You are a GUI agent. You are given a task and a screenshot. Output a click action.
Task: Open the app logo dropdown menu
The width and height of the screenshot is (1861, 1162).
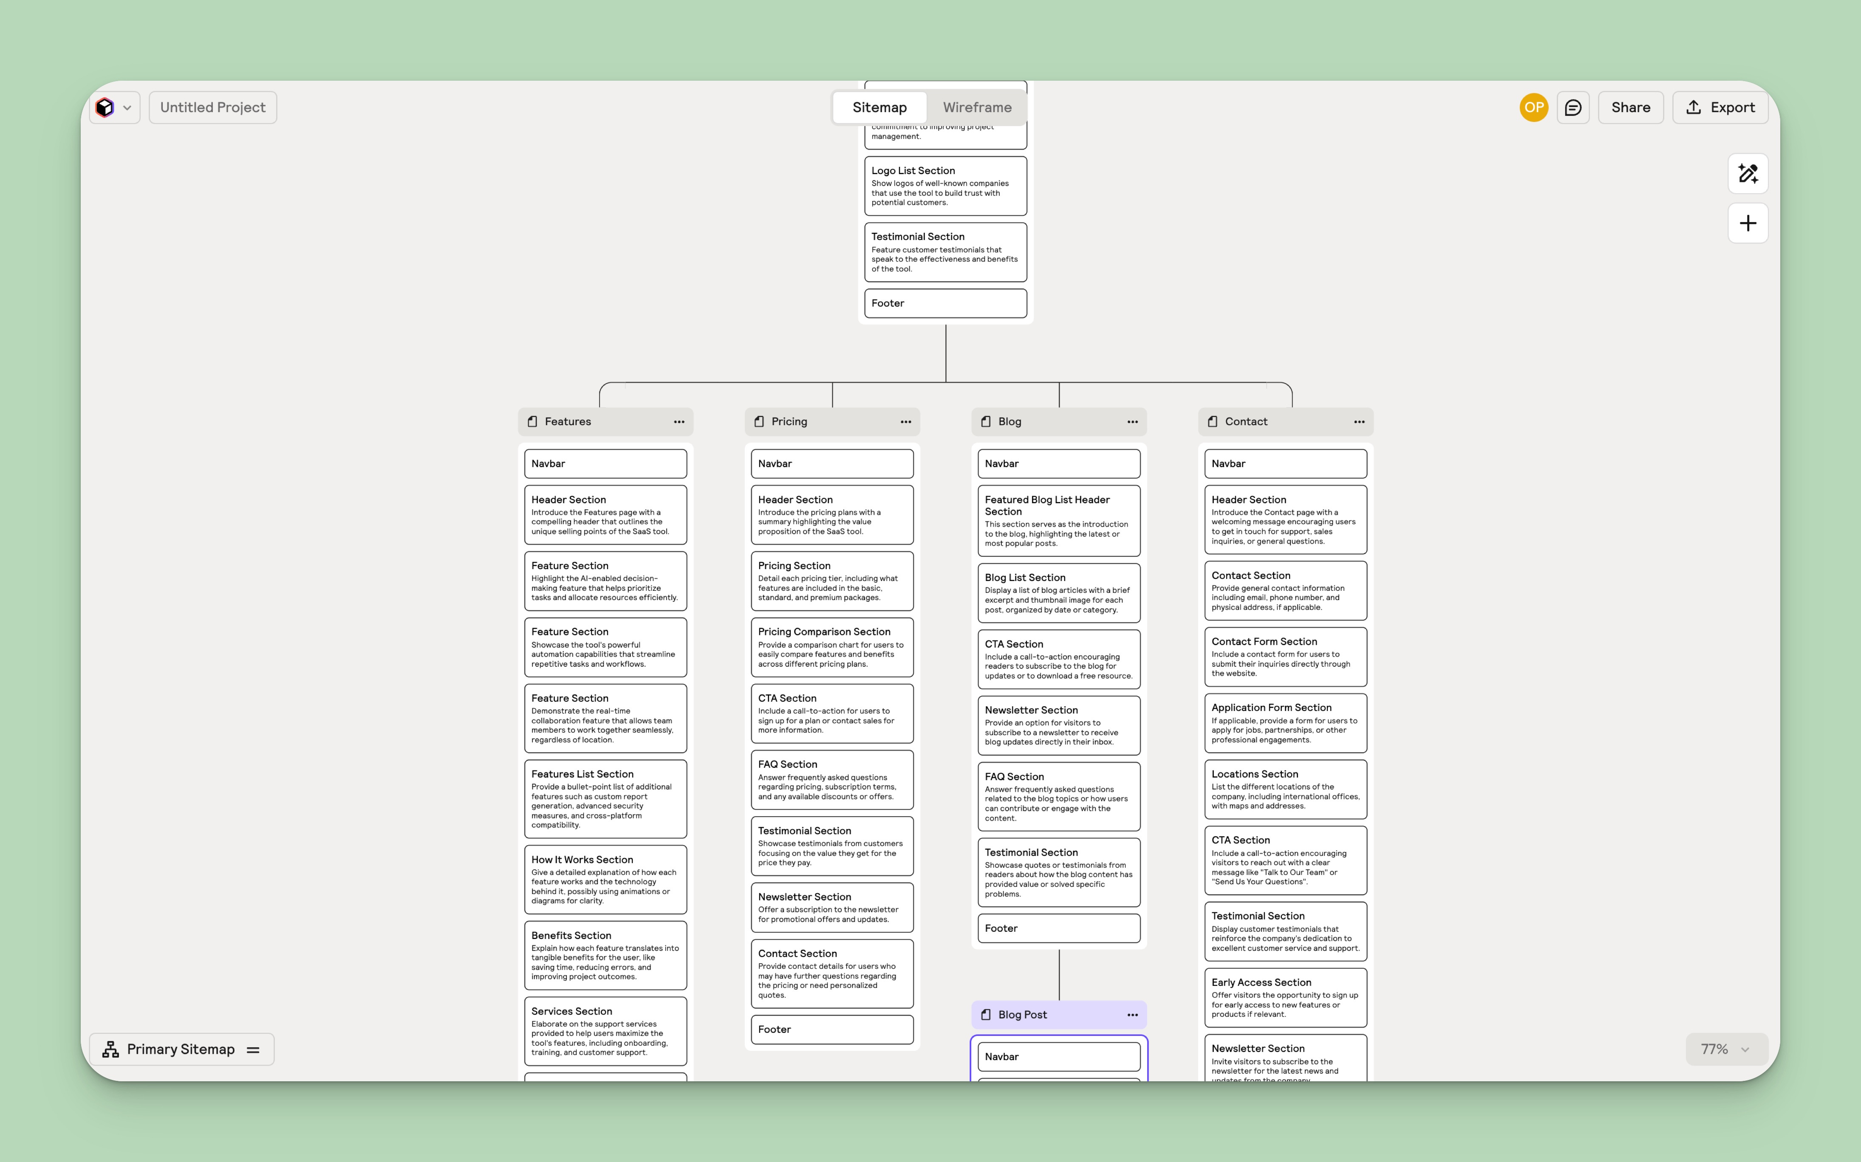tap(115, 107)
